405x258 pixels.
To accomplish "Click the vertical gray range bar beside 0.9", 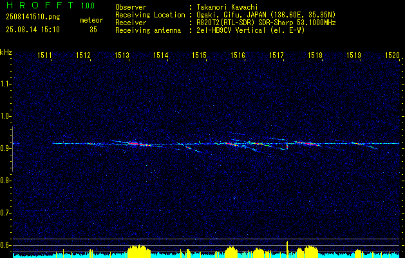I will click(x=12, y=149).
